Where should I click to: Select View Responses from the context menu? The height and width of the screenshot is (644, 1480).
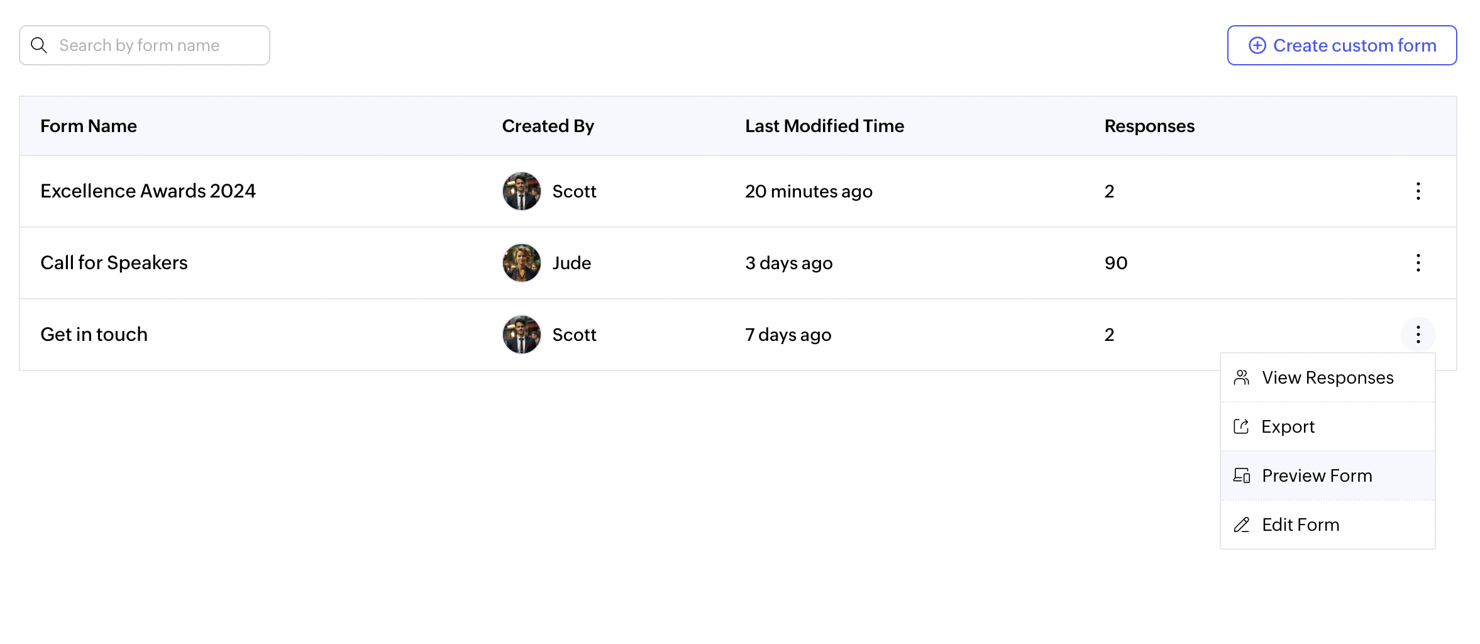pos(1327,377)
